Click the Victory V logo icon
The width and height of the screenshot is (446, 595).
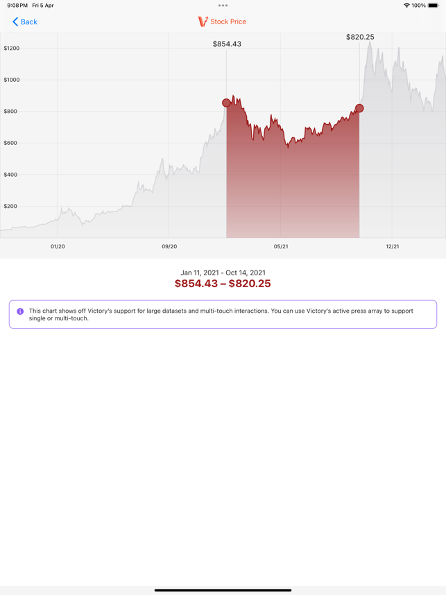click(x=203, y=21)
